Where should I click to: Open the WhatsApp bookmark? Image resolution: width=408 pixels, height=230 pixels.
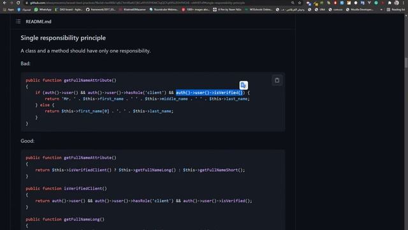tap(43, 10)
